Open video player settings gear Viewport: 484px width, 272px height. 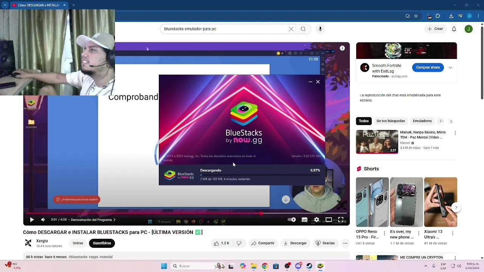[x=316, y=219]
